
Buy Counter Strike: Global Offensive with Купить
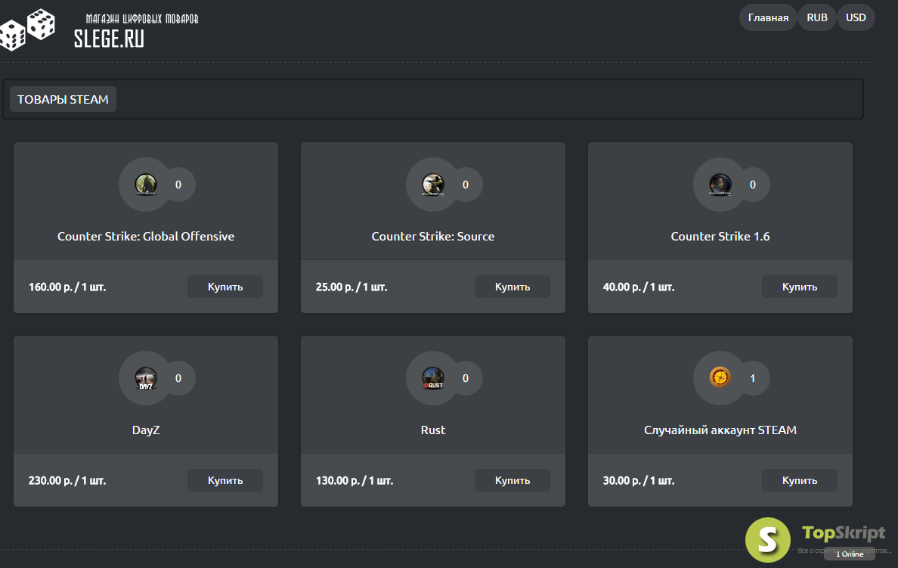225,287
